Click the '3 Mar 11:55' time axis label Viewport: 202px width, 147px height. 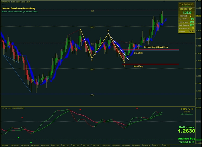coord(45,146)
